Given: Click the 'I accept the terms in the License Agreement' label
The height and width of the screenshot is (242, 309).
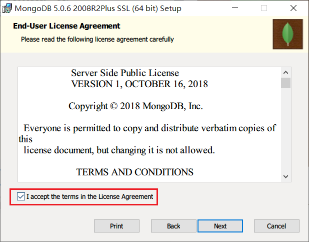Looking at the screenshot, I should coord(89,196).
